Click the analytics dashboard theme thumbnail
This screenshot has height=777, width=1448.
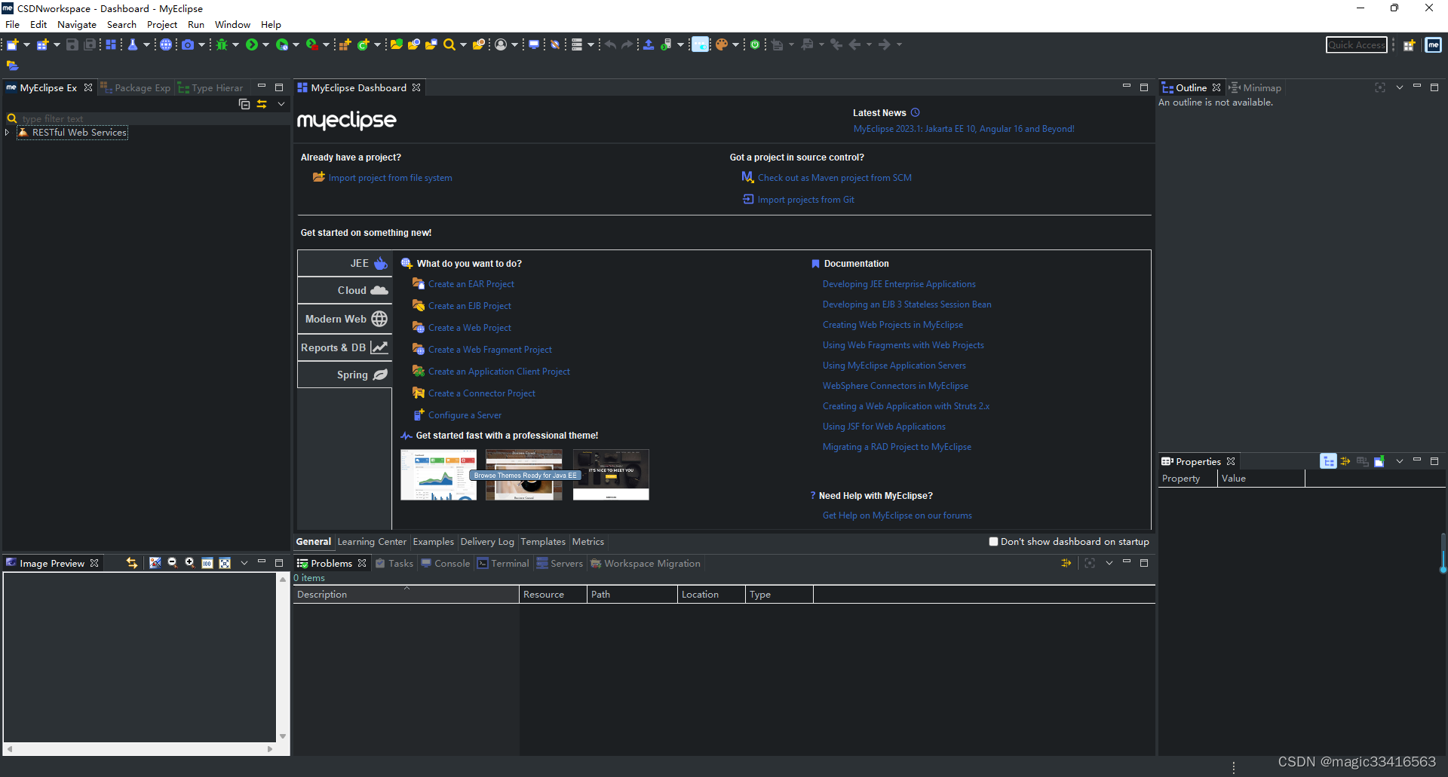coord(438,475)
